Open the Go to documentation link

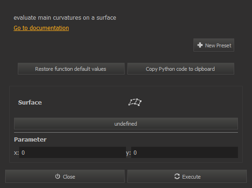41,28
